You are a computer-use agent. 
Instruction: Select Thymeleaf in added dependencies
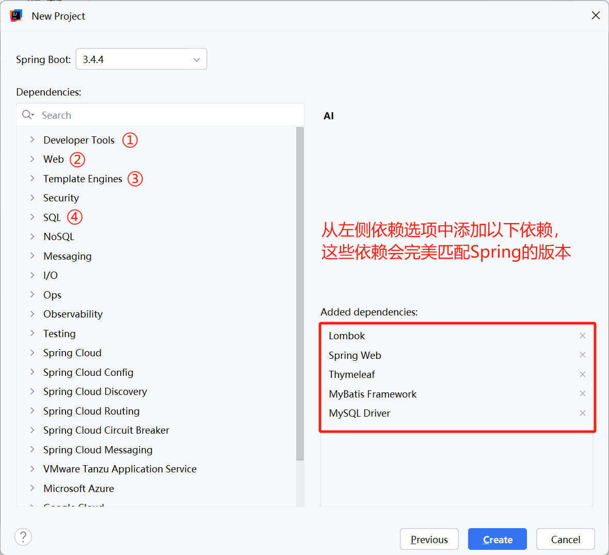pyautogui.click(x=351, y=374)
